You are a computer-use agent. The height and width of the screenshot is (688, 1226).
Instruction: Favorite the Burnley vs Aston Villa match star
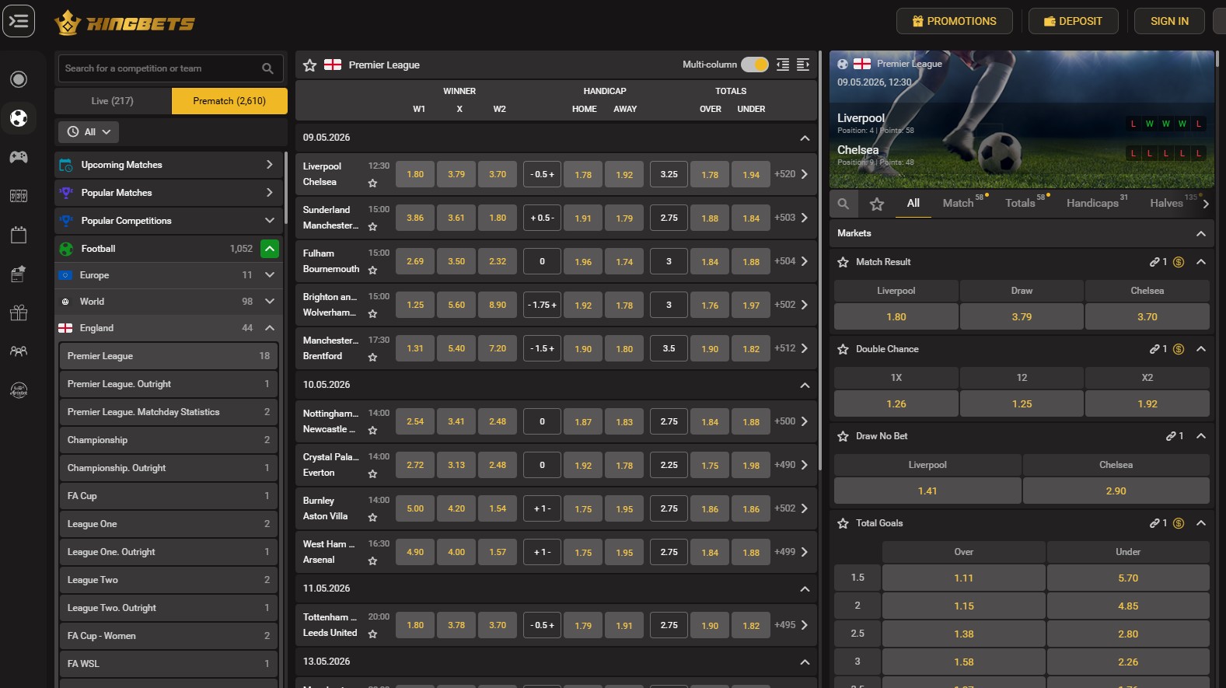(x=372, y=518)
